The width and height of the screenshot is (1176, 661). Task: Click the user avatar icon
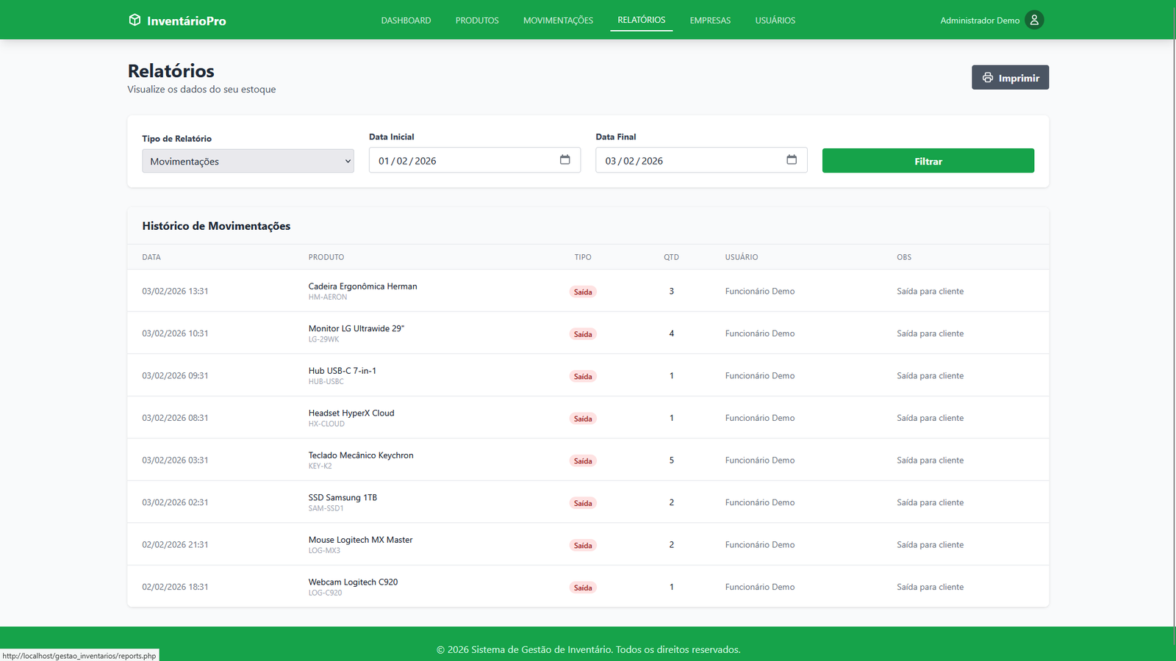pos(1034,20)
